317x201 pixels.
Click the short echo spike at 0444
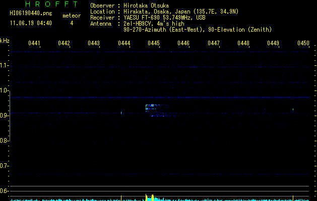[121, 113]
